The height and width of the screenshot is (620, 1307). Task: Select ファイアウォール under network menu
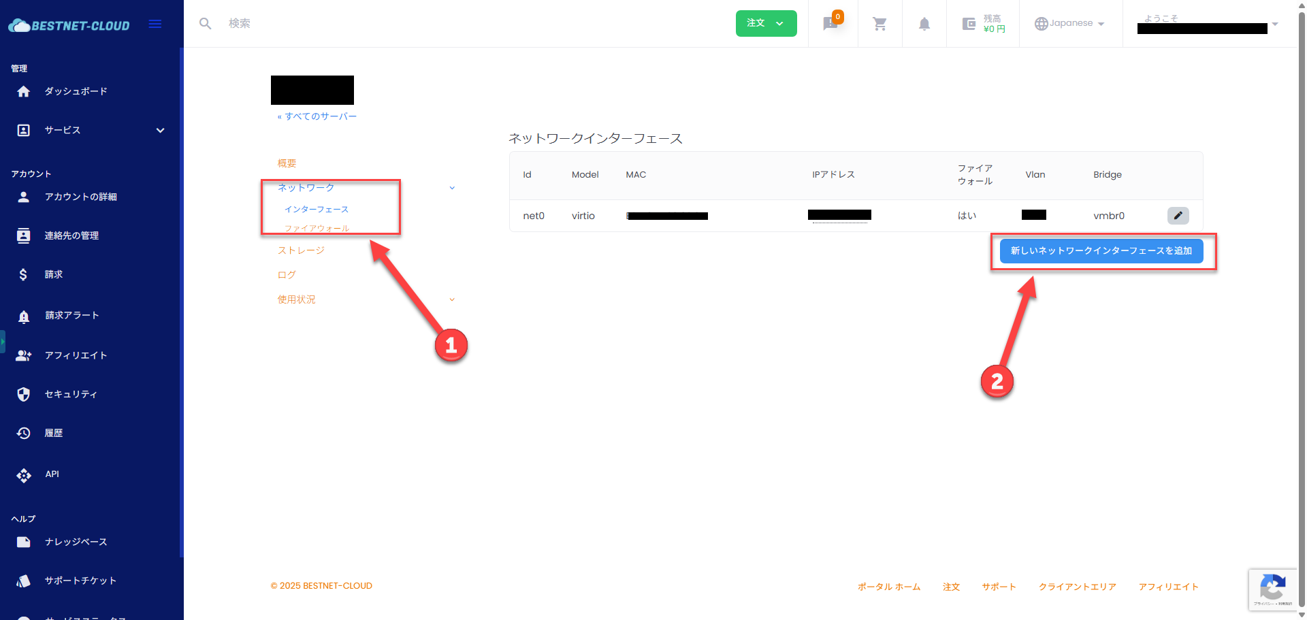point(317,228)
